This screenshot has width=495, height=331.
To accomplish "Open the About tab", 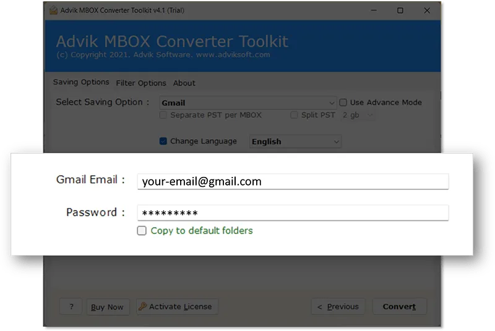I will (x=184, y=83).
